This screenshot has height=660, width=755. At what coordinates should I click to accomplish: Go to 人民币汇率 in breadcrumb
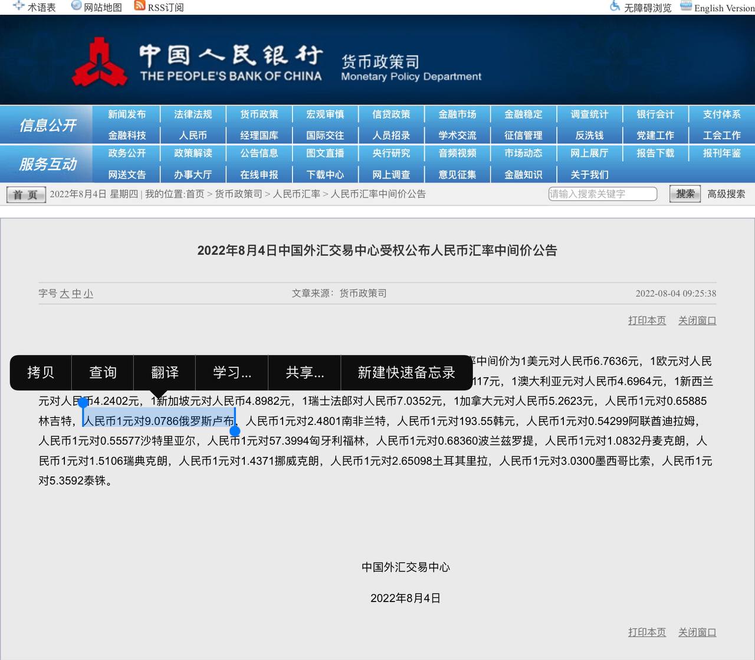297,194
